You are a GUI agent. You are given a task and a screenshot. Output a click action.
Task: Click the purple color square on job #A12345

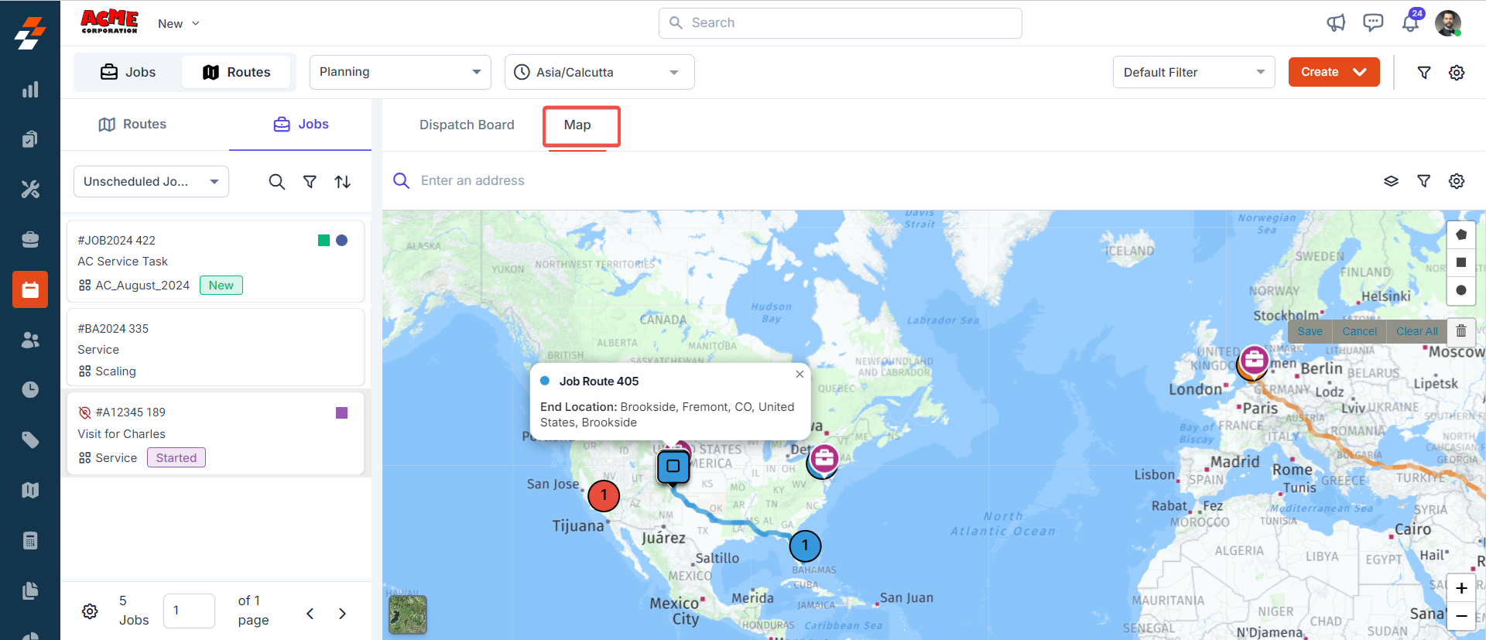click(341, 412)
